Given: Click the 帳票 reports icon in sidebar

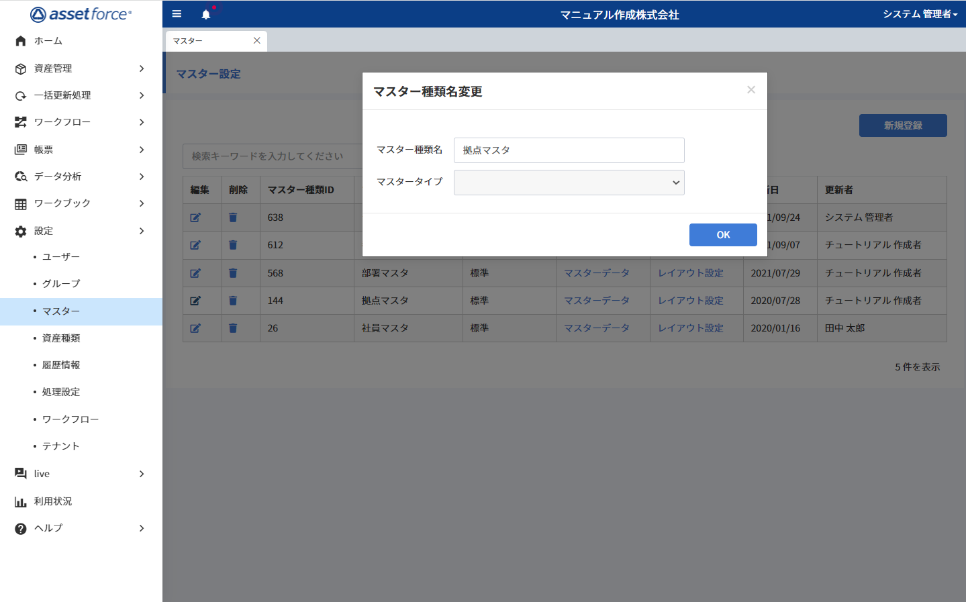Looking at the screenshot, I should 19,149.
